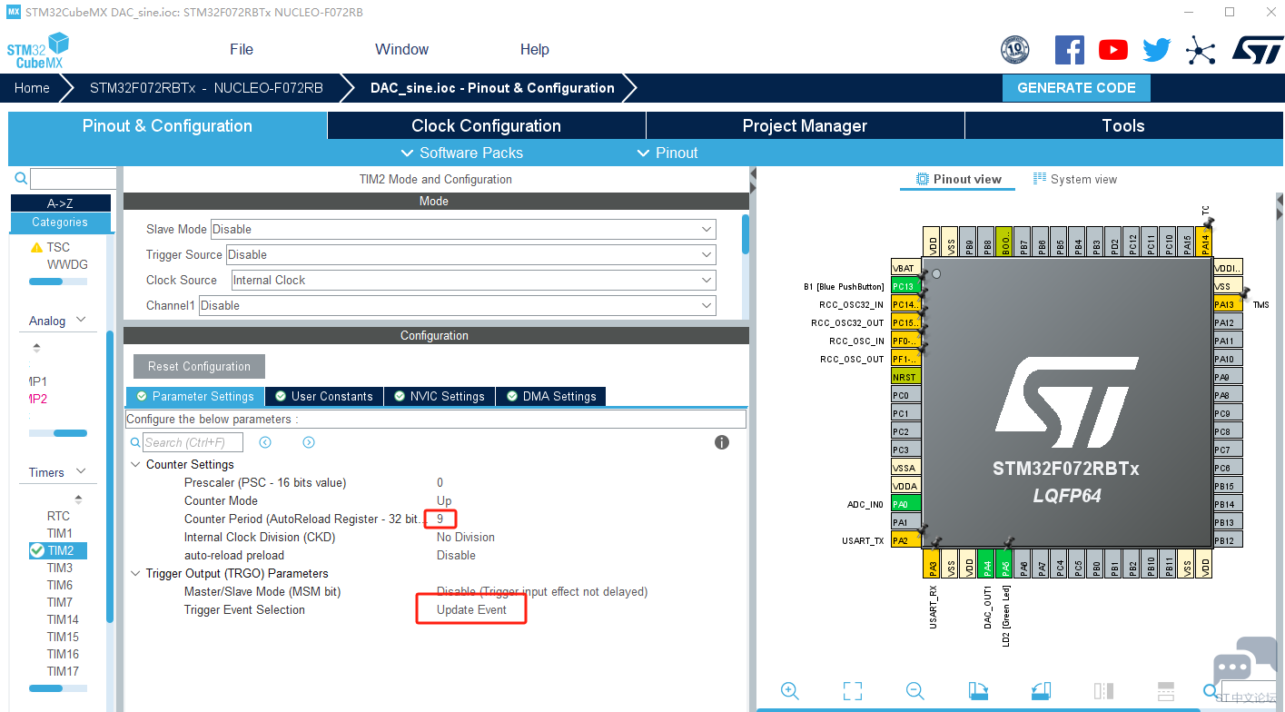Image resolution: width=1285 pixels, height=712 pixels.
Task: Click the GENERATE CODE button
Action: pyautogui.click(x=1076, y=88)
